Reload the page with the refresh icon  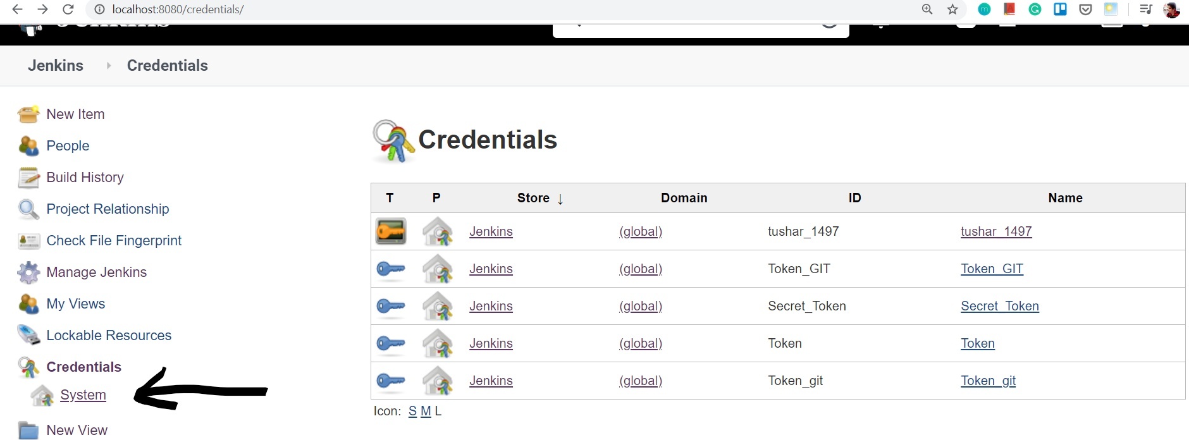pos(68,9)
